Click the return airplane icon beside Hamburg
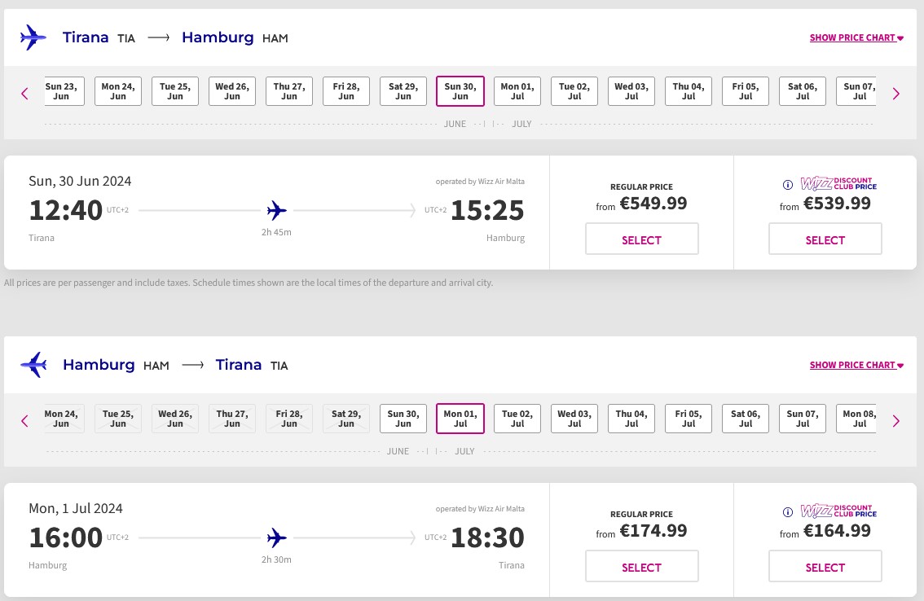 coord(33,365)
